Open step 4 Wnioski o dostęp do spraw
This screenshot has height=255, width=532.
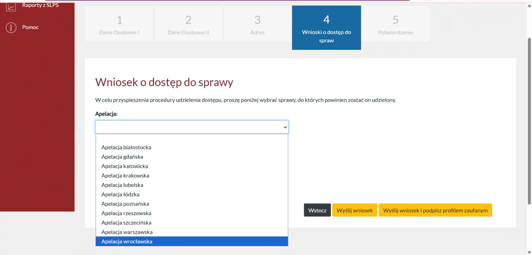(326, 27)
